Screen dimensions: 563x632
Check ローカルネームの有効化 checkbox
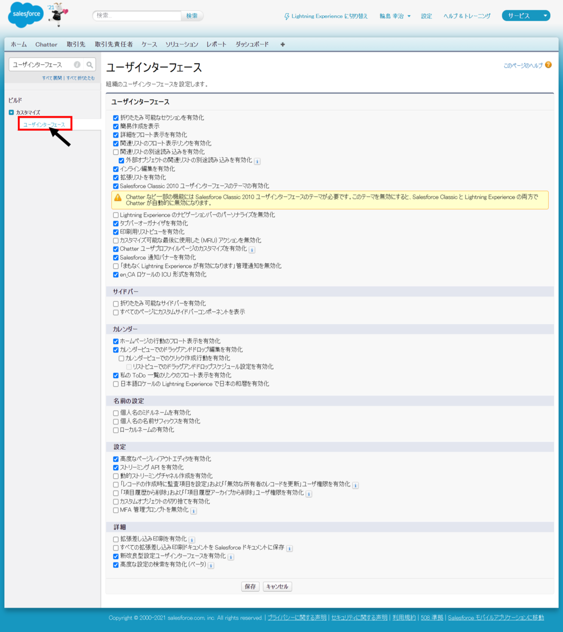point(116,430)
